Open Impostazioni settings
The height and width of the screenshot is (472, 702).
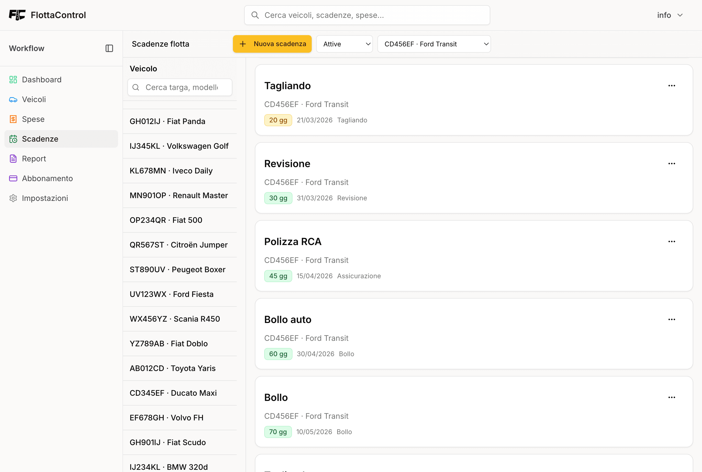[45, 198]
